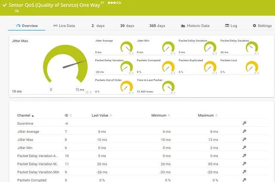The height and width of the screenshot is (182, 275).
Task: Go to the Settings tab
Action: 262,26
